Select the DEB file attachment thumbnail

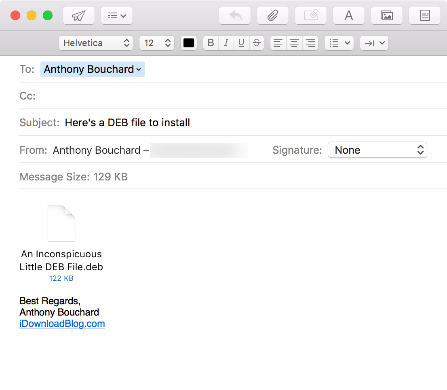(61, 223)
